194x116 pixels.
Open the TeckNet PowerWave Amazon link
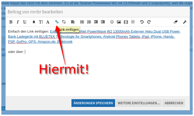94,37
